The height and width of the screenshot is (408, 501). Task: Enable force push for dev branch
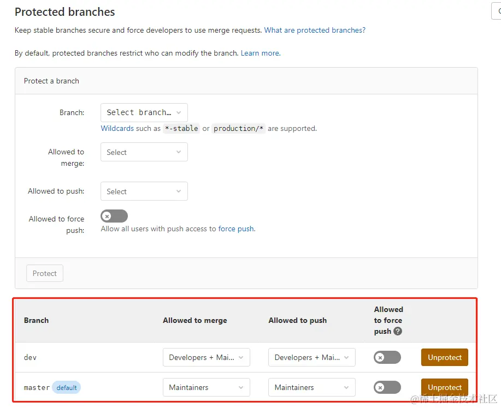[387, 357]
